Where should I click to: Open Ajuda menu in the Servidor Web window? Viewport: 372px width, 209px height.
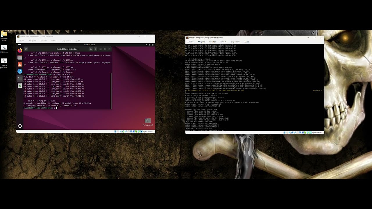[x=247, y=42]
